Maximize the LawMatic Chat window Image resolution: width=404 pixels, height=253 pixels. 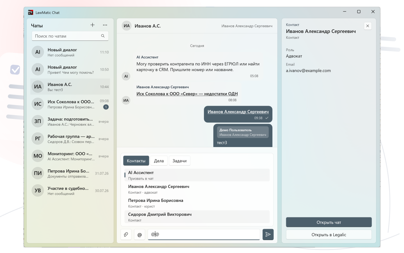[x=359, y=12]
